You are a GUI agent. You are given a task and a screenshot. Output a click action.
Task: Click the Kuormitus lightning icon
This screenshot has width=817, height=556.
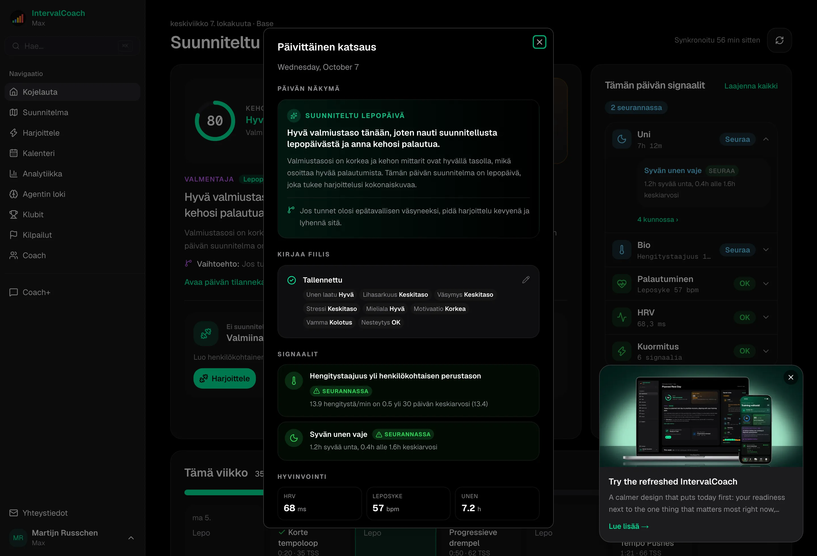coord(622,351)
